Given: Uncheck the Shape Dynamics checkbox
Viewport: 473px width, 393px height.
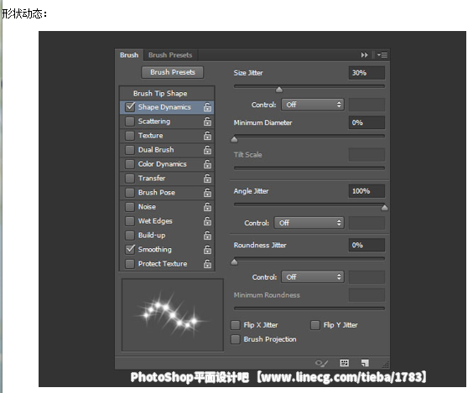Looking at the screenshot, I should tap(130, 107).
